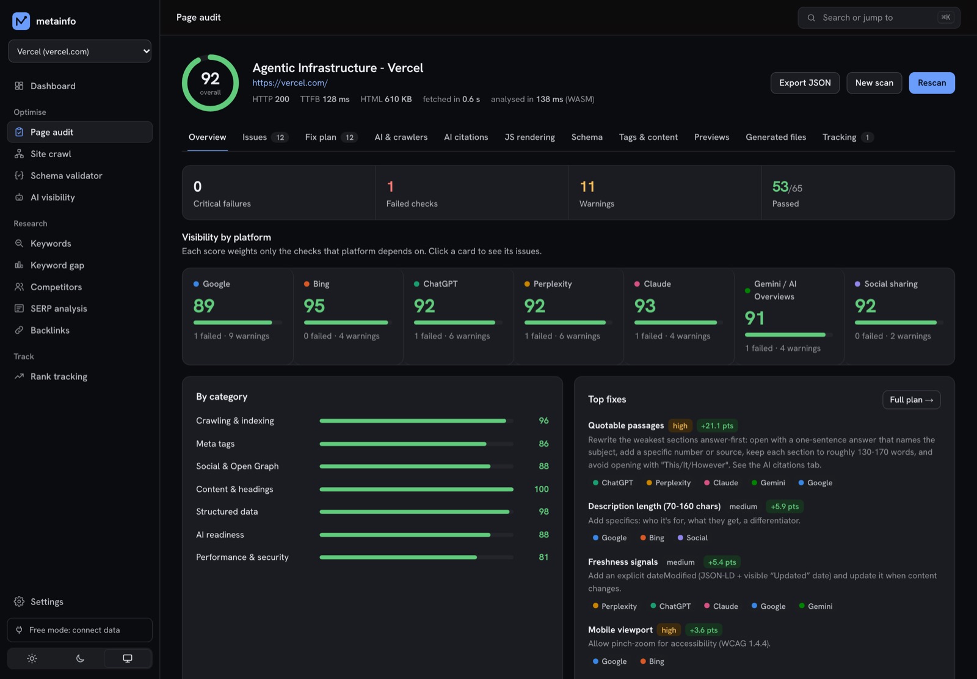Click the SERP analysis list icon
This screenshot has width=977, height=679.
19,309
